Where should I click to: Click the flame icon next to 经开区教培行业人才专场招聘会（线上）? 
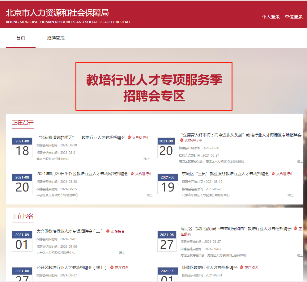112,267
